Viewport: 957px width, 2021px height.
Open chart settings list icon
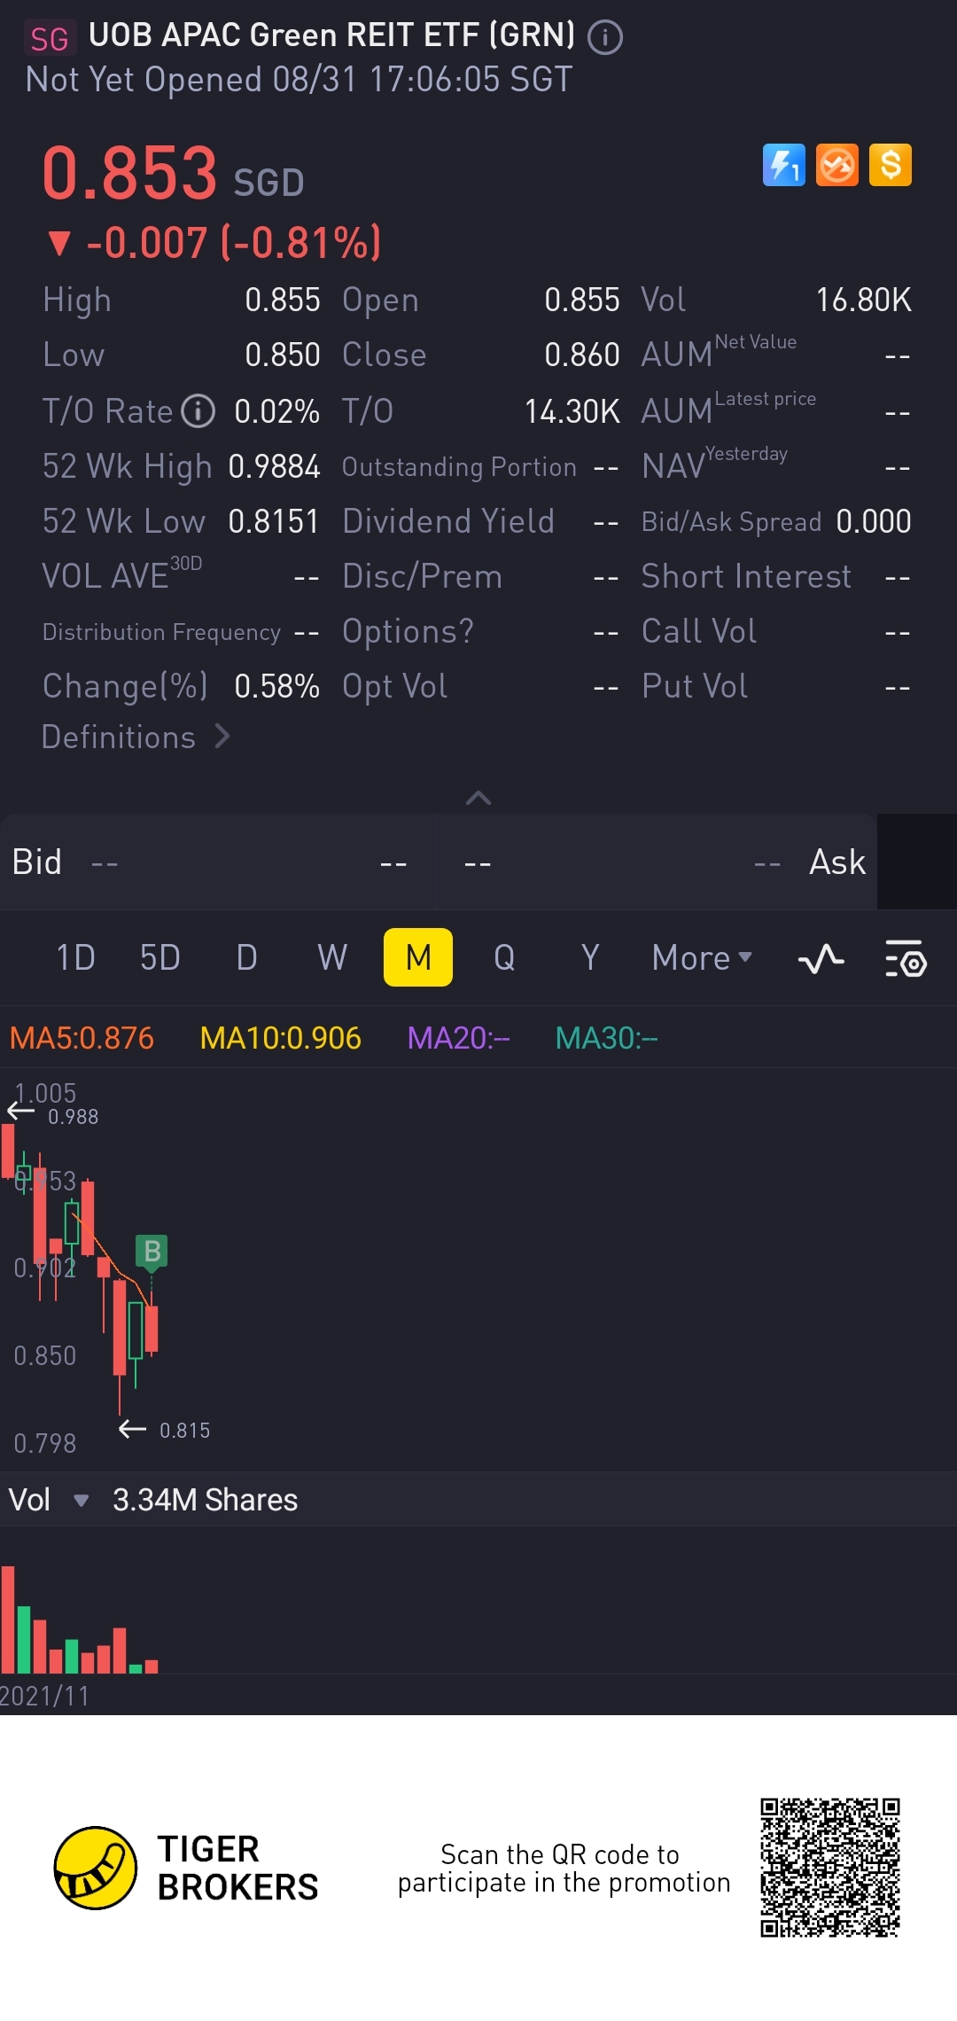906,958
